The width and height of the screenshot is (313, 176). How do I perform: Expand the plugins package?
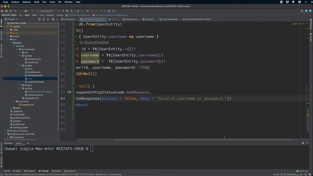(20, 85)
